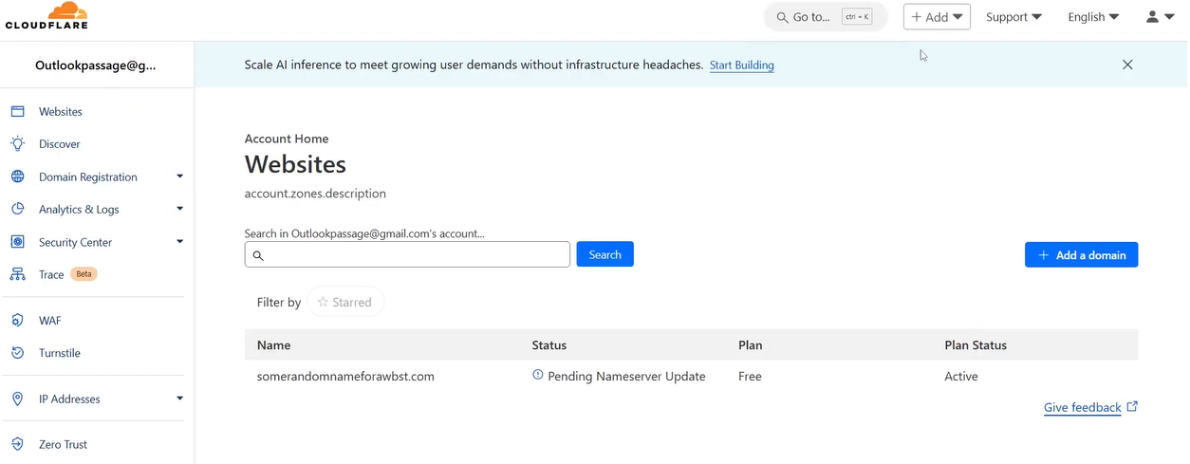Click the Trace network icon

point(17,274)
